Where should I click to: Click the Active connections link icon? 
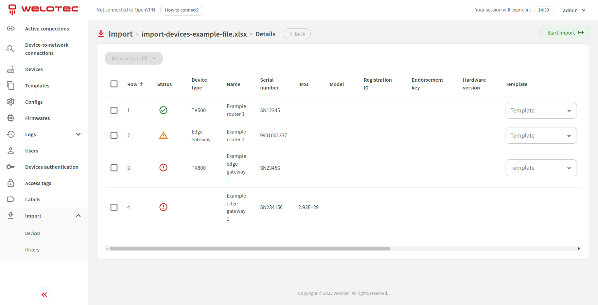point(11,28)
